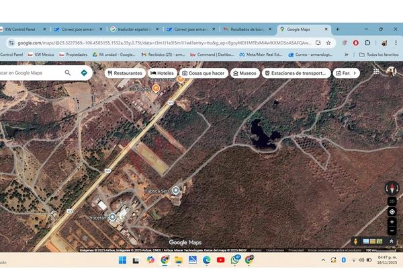Image resolution: width=403 pixels, height=269 pixels.
Task: Click the compass to reset north
Action: tap(392, 188)
